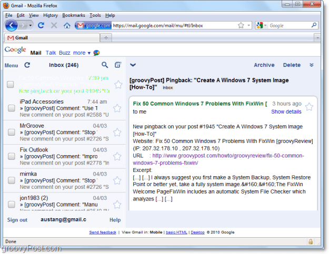Image resolution: width=329 pixels, height=254 pixels.
Task: Switch to Desktop view link
Action: point(197,232)
